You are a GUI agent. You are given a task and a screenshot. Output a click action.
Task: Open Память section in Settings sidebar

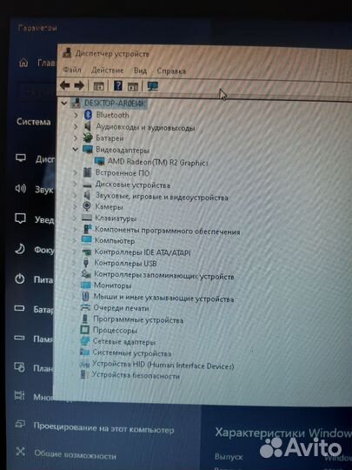tap(34, 339)
